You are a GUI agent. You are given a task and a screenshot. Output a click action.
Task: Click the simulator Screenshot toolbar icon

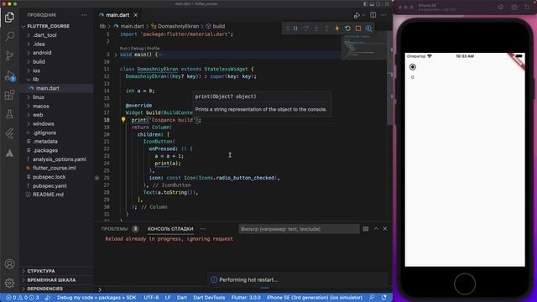[x=514, y=8]
